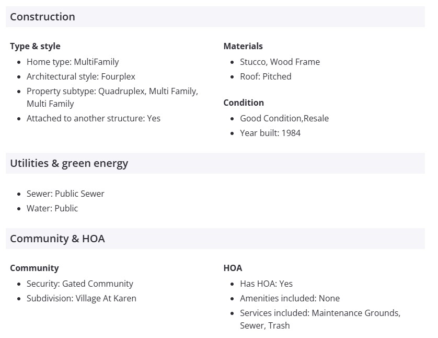Click the Stucco, Wood Frame item

pyautogui.click(x=280, y=62)
